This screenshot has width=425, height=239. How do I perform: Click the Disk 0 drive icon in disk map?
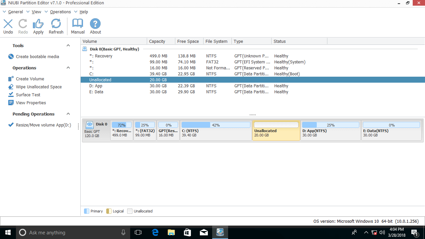click(x=90, y=125)
